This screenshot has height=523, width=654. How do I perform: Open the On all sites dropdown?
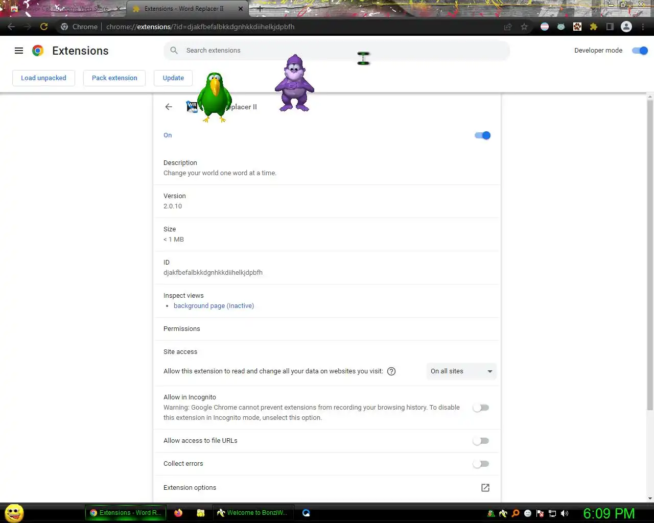click(x=461, y=371)
